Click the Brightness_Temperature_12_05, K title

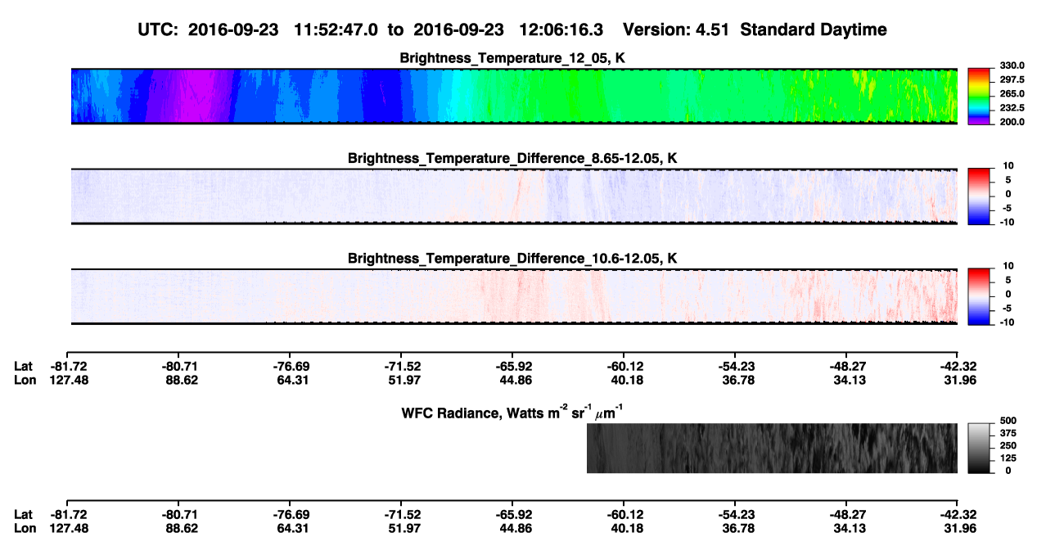513,58
